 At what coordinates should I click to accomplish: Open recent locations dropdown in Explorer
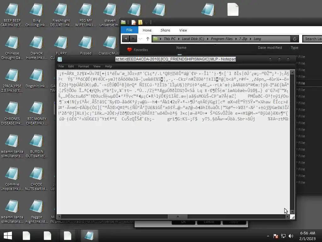point(141,39)
